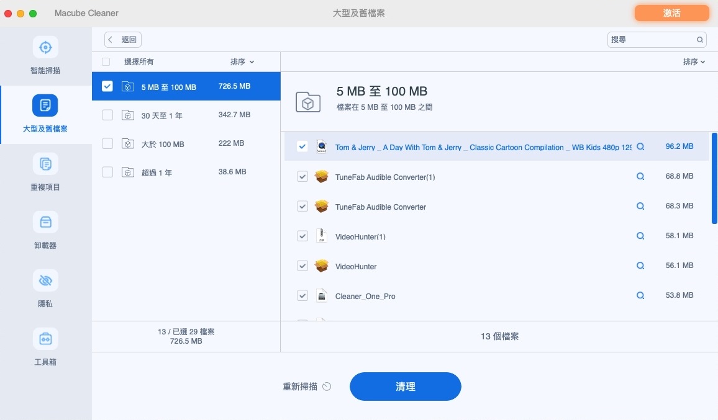The image size is (718, 420).
Task: Click the VideoHunter(1) zip file icon
Action: click(322, 236)
